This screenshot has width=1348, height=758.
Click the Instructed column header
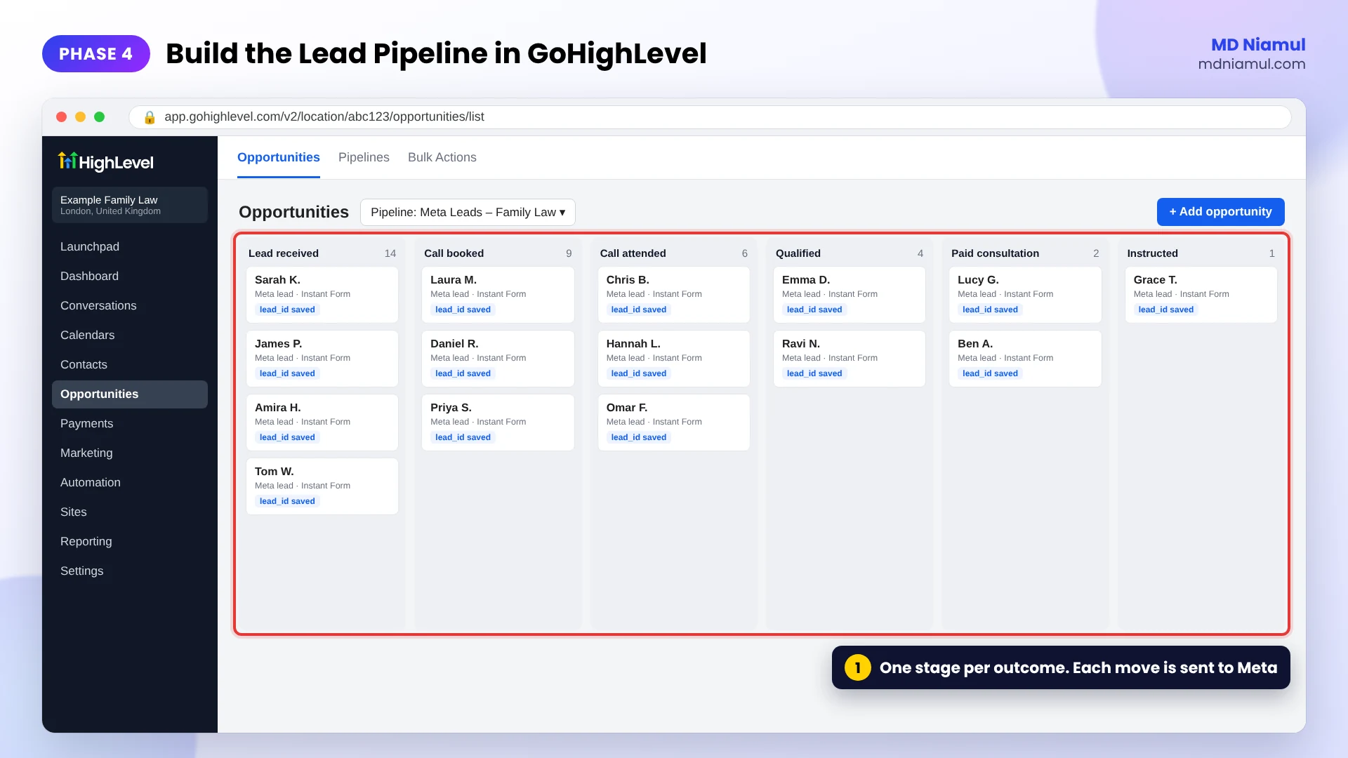click(x=1153, y=253)
